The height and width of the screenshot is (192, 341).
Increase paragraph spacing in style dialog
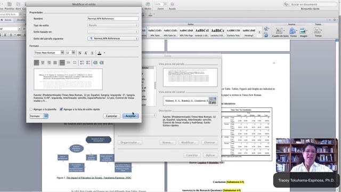[x=82, y=63]
